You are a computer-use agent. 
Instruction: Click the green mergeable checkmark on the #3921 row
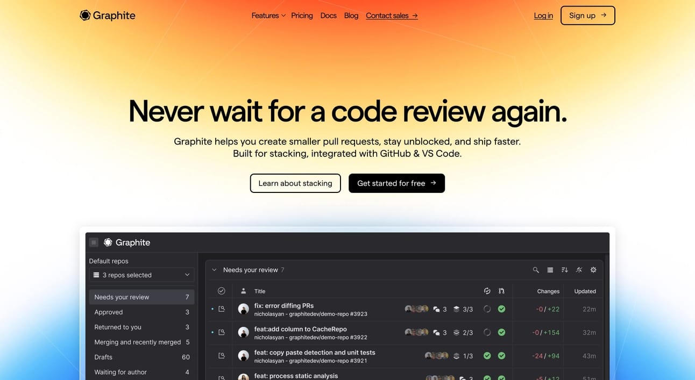(501, 356)
